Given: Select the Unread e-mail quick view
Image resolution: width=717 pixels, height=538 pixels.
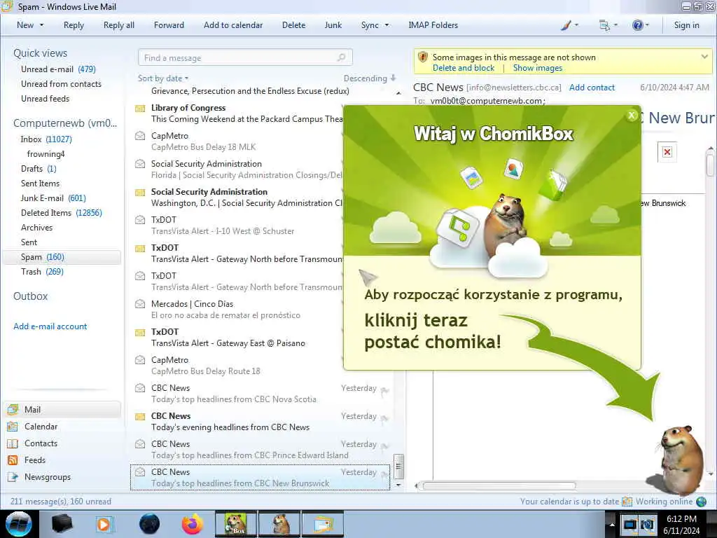Looking at the screenshot, I should coord(58,69).
